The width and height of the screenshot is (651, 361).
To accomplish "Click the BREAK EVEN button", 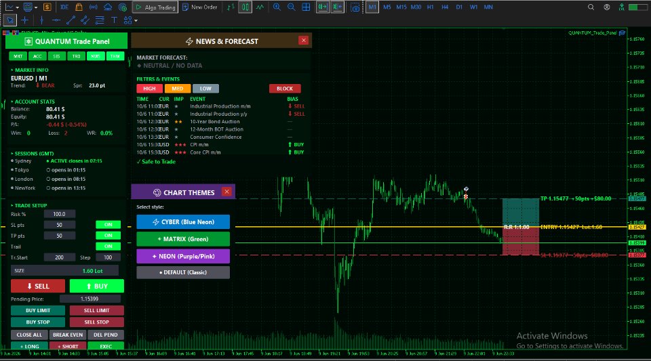I will pos(68,335).
